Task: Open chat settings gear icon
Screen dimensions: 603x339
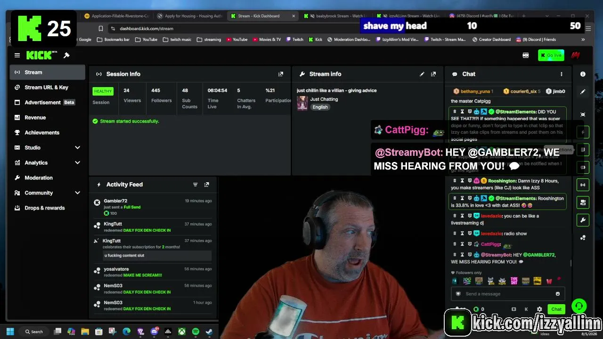Action: click(539, 309)
